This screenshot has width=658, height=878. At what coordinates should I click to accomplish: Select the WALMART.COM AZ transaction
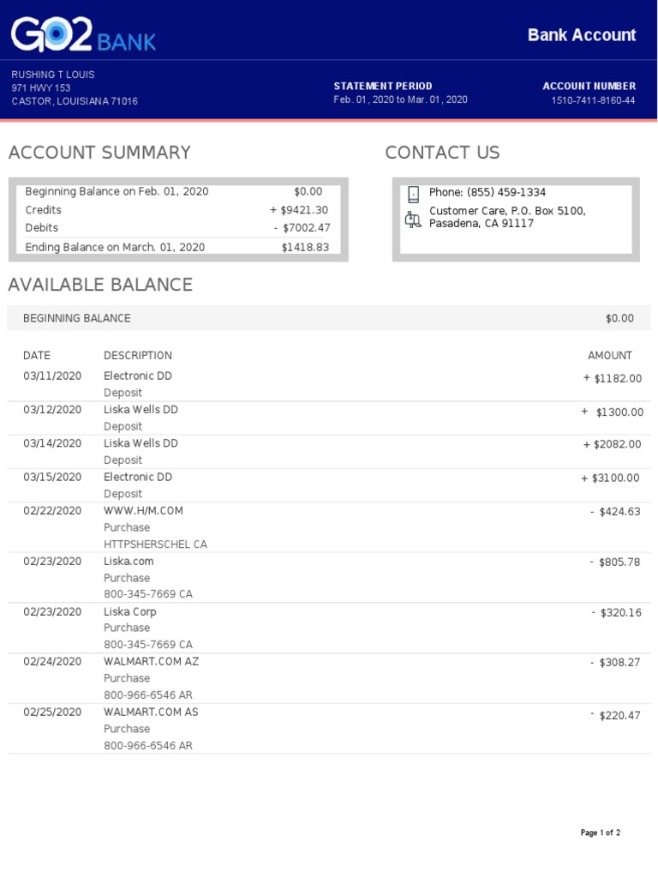coord(151,662)
